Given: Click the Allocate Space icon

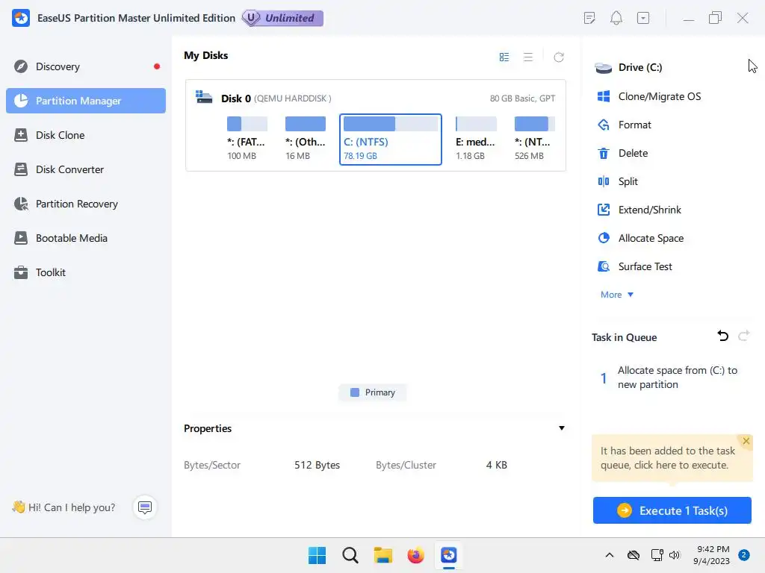Looking at the screenshot, I should tap(604, 238).
